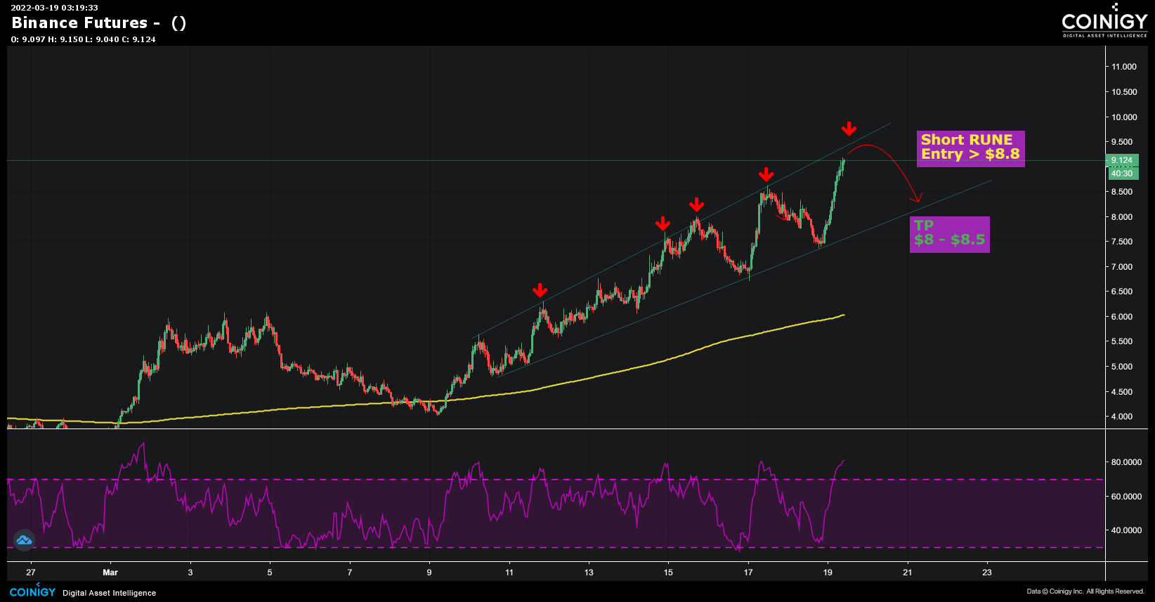Click the 6.000 price axis label

tap(1122, 317)
